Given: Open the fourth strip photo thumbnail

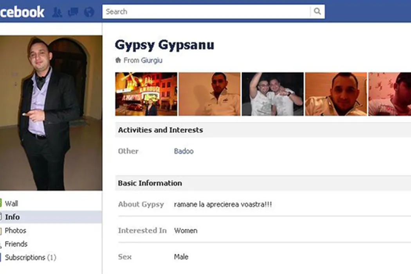Looking at the screenshot, I should pyautogui.click(x=336, y=94).
